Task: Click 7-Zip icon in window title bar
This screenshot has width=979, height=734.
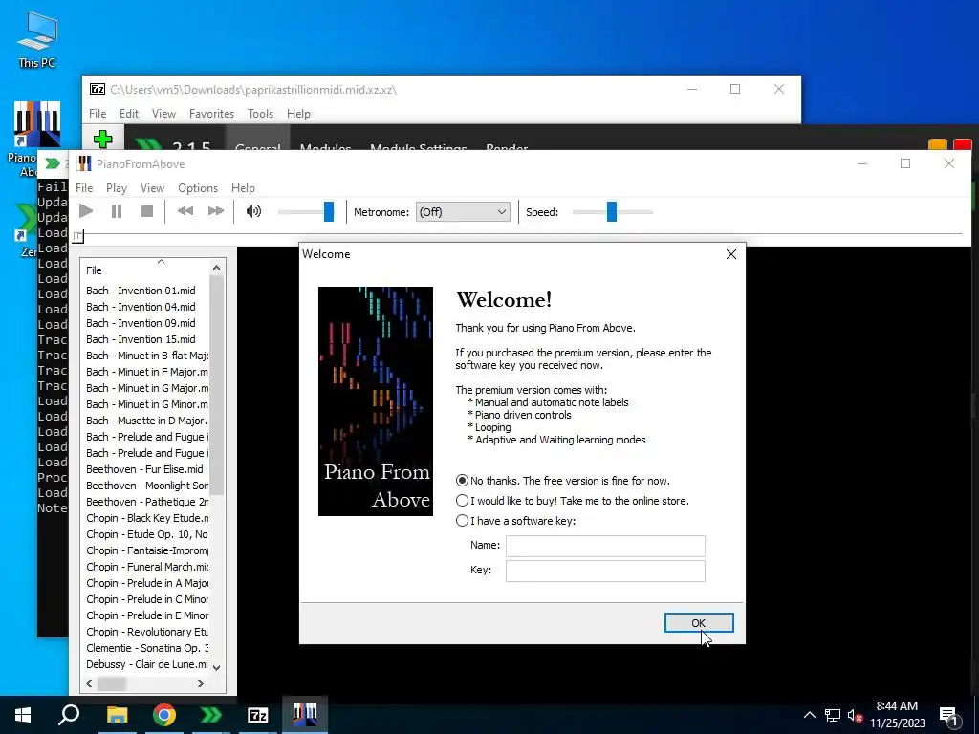Action: click(x=98, y=89)
